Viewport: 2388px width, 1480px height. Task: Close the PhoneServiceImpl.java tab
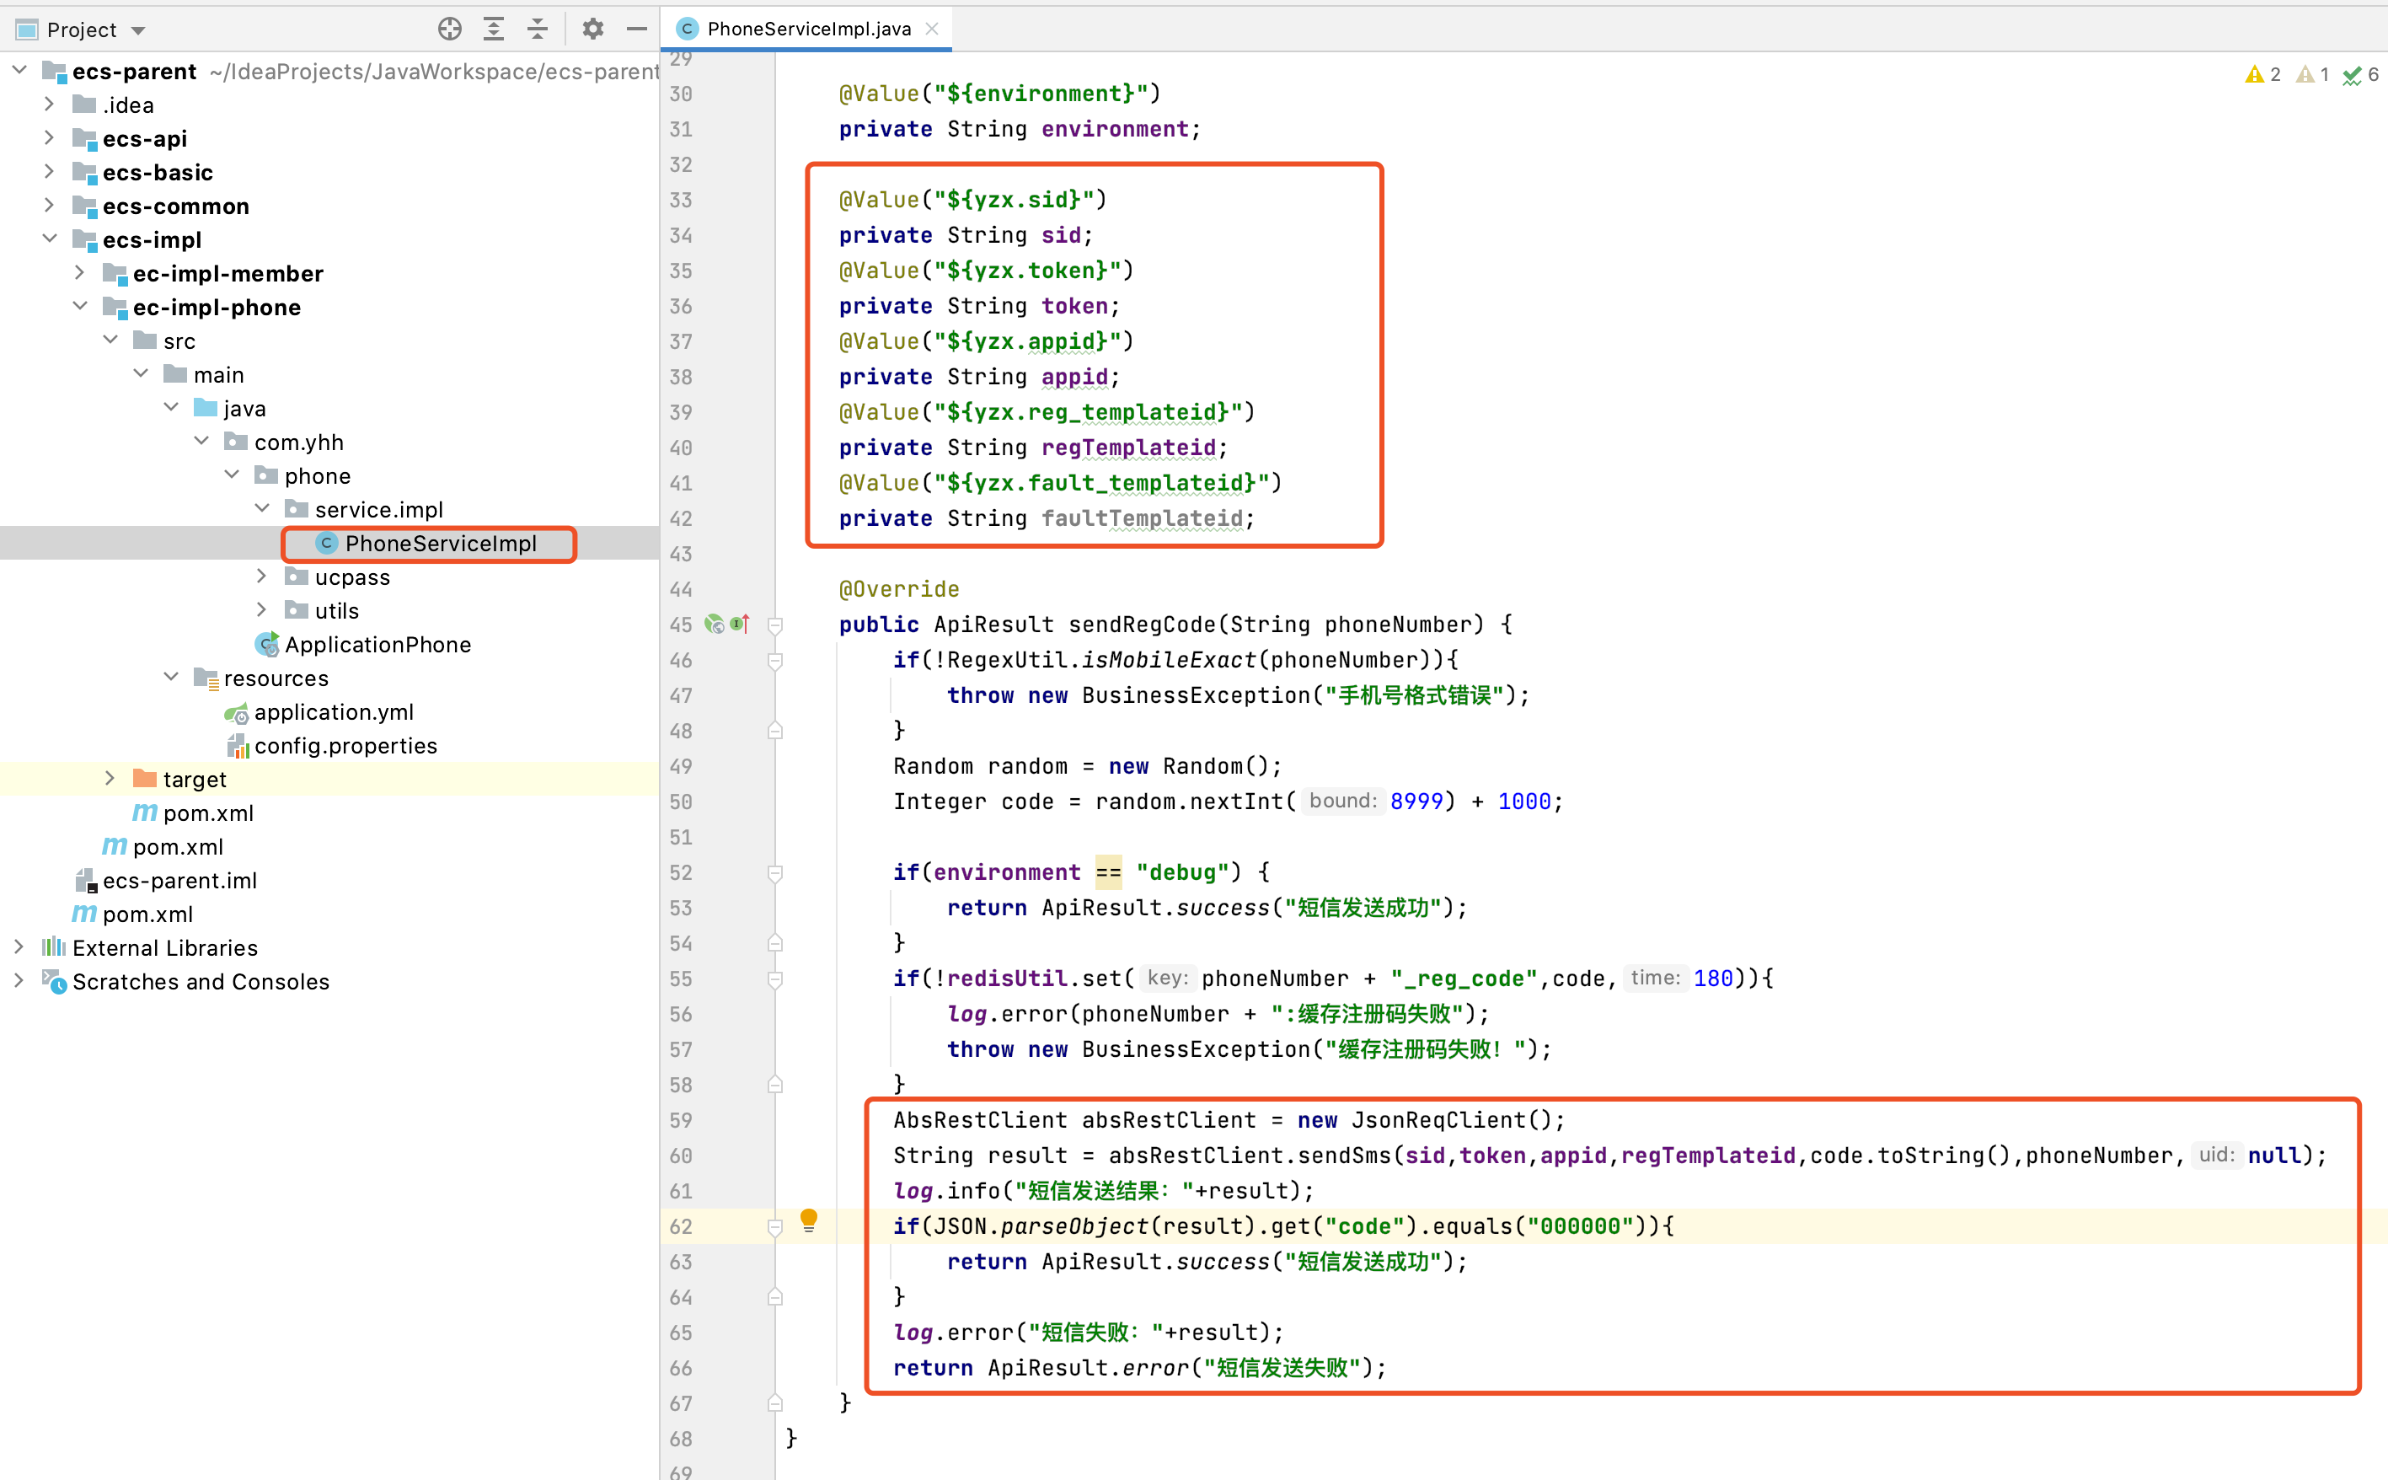coord(931,29)
